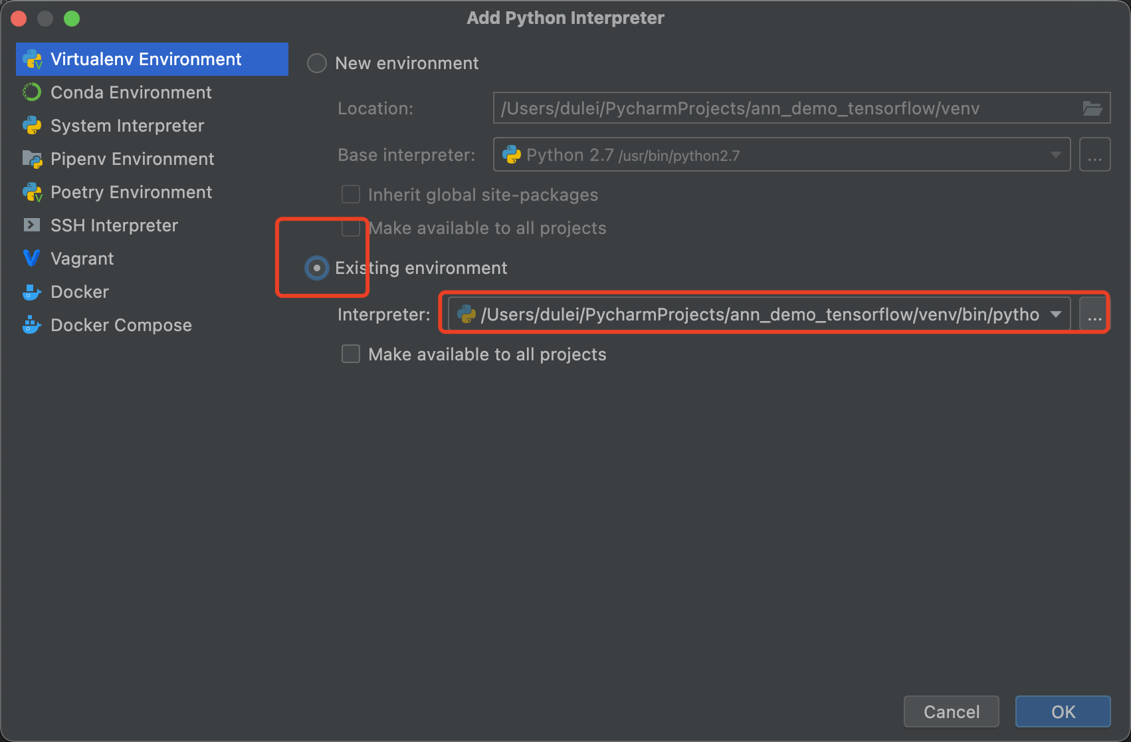Close the dialog with red button
Screen dimensions: 1131x742
click(19, 19)
